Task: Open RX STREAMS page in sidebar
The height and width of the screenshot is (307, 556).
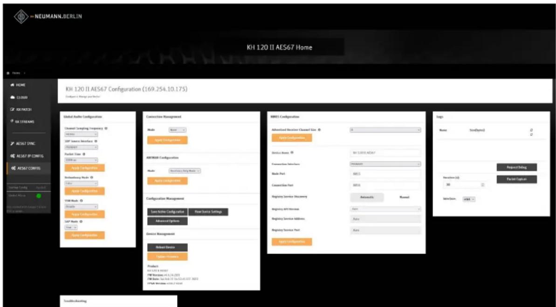Action: coord(22,122)
